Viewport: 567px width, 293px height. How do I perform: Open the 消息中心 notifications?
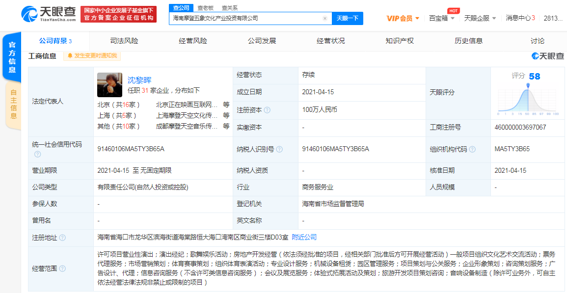point(520,18)
